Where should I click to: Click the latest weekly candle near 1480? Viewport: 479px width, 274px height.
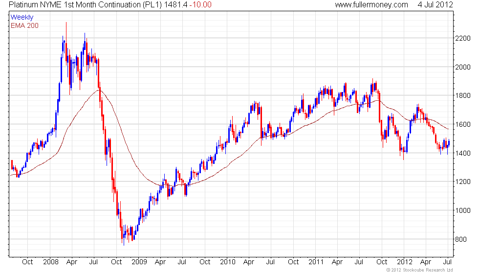[449, 143]
